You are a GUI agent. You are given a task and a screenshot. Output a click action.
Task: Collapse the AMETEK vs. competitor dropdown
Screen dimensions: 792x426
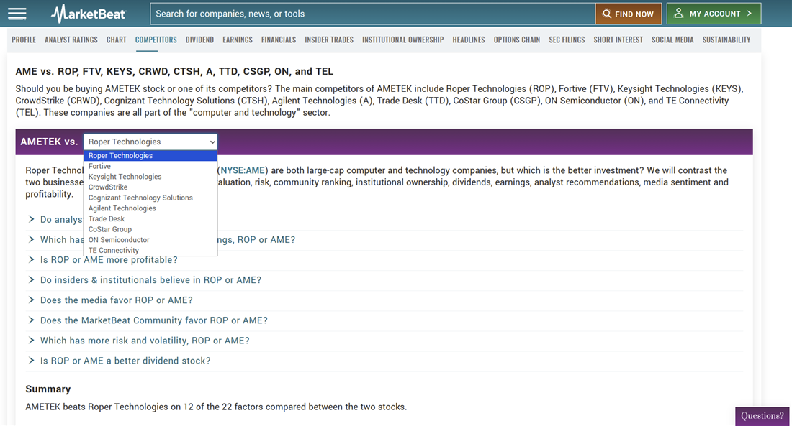click(x=150, y=142)
